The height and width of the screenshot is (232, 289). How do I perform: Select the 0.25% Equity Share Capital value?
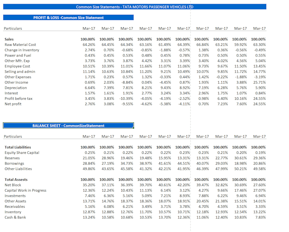(x=90, y=153)
